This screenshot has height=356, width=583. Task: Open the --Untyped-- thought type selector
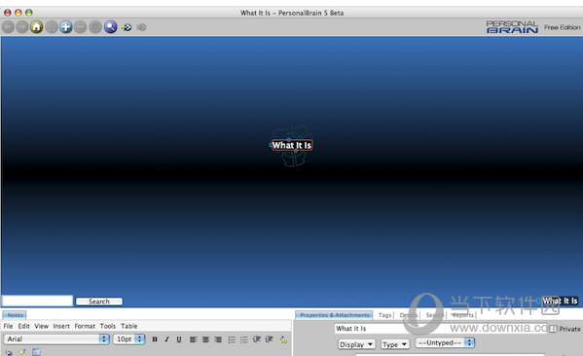pos(445,342)
